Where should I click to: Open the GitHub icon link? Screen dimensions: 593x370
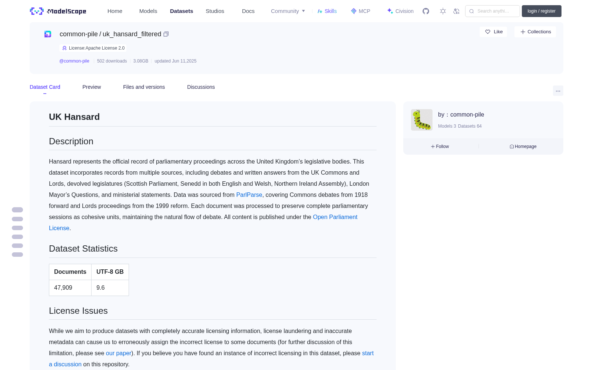coord(426,11)
